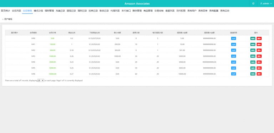Open the 提现记录 tab
The width and height of the screenshot is (274, 133).
click(71, 11)
